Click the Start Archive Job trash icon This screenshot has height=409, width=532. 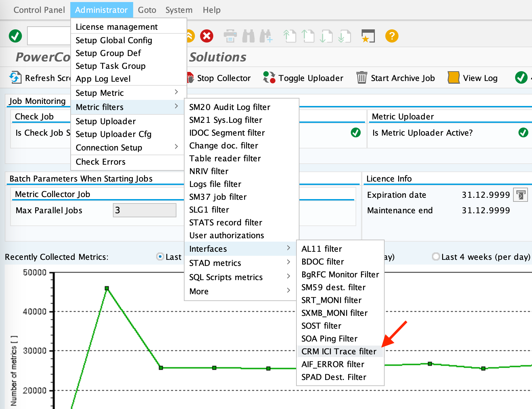click(362, 78)
